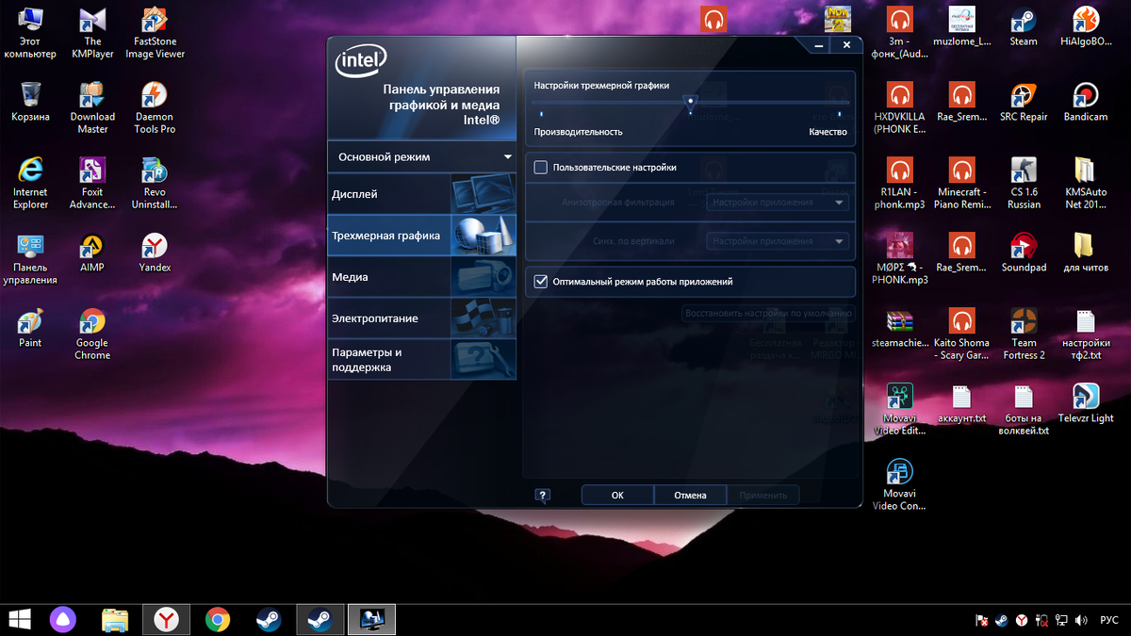Open the Медиа section
1131x636 pixels.
pos(421,277)
